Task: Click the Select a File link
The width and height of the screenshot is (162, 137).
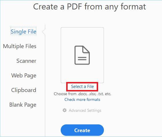Action: [82, 87]
